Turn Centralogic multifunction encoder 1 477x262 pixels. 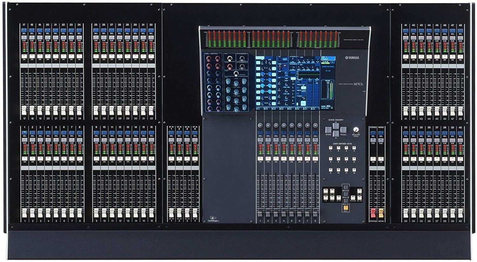(x=260, y=125)
